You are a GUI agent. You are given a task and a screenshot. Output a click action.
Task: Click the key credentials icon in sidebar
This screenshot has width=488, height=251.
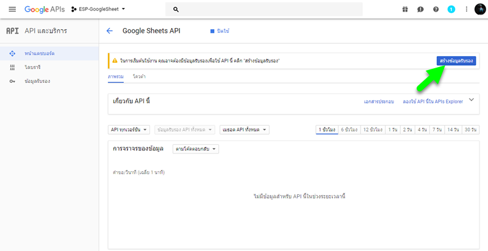12,82
